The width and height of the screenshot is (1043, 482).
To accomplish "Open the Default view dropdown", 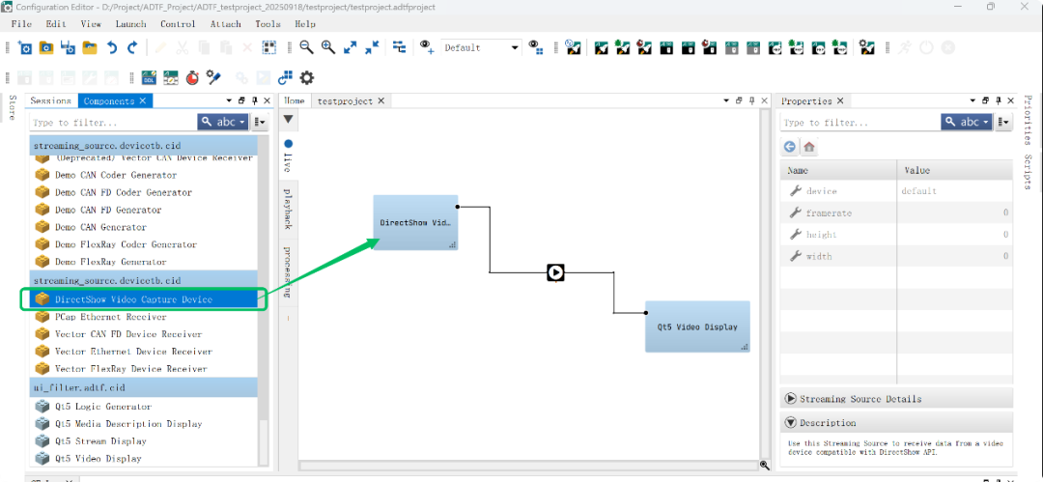I will [x=481, y=47].
